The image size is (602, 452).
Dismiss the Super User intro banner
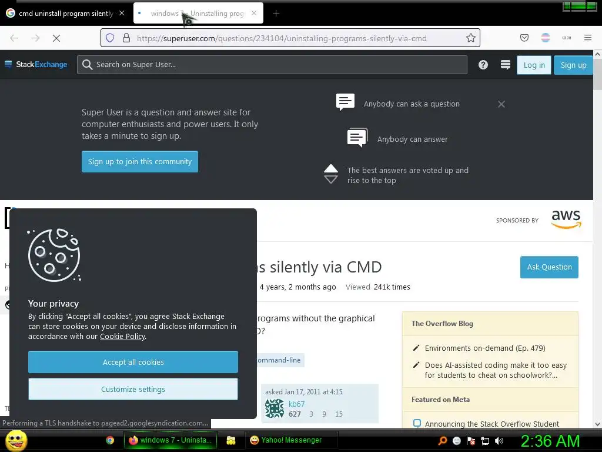point(501,104)
